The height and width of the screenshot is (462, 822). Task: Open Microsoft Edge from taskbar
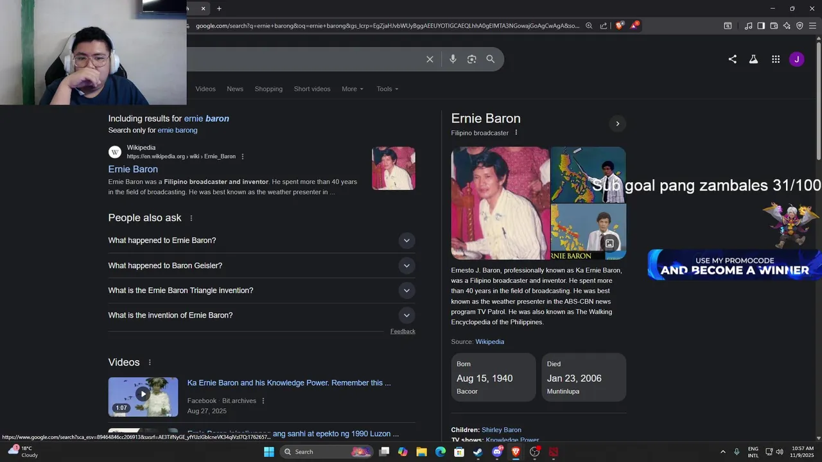click(441, 452)
